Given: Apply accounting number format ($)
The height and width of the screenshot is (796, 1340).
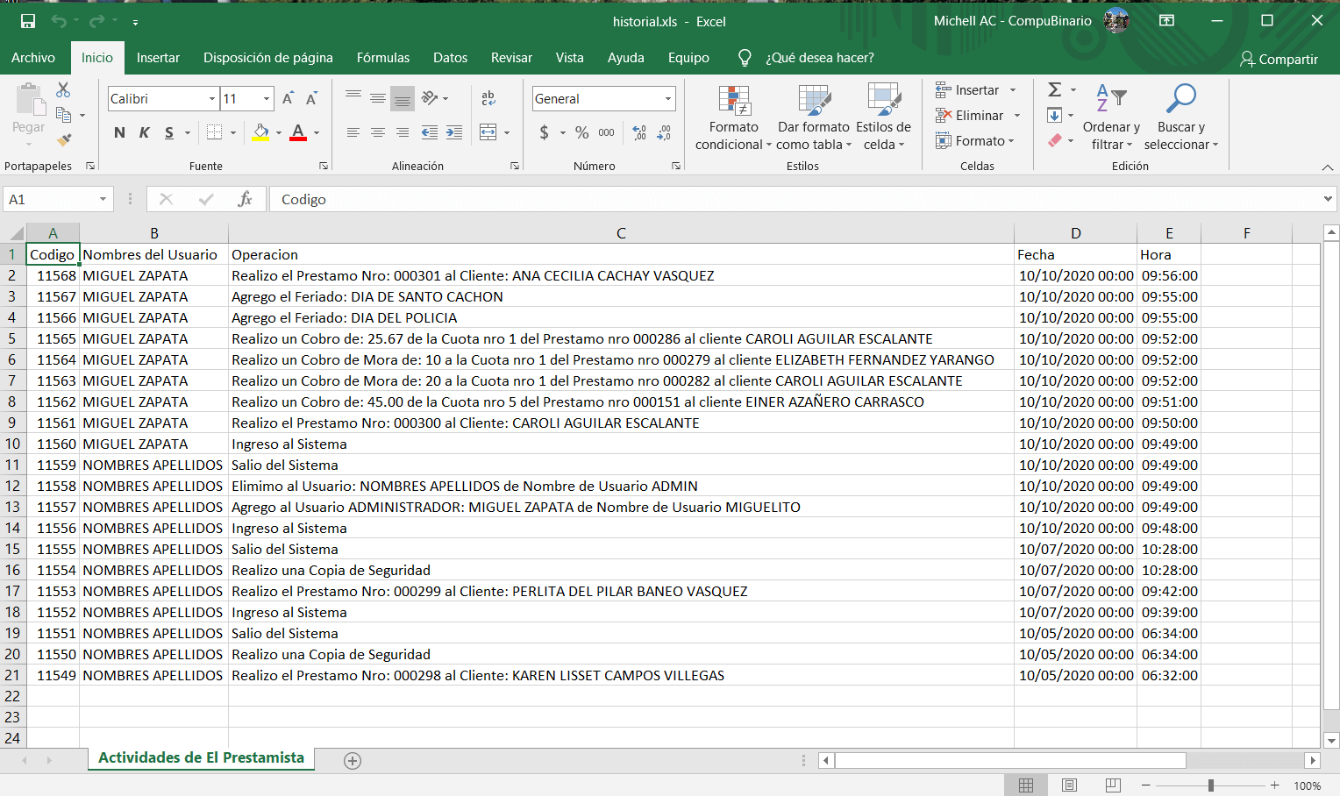Looking at the screenshot, I should (x=544, y=132).
